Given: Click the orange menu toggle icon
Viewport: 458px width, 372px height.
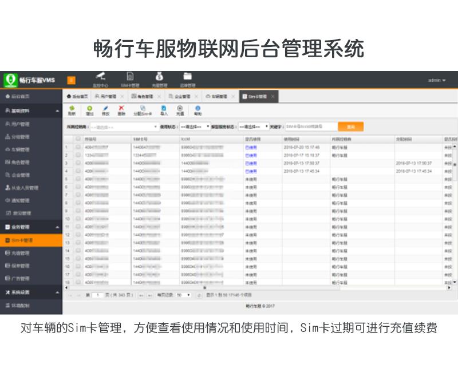Looking at the screenshot, I should coord(71,80).
